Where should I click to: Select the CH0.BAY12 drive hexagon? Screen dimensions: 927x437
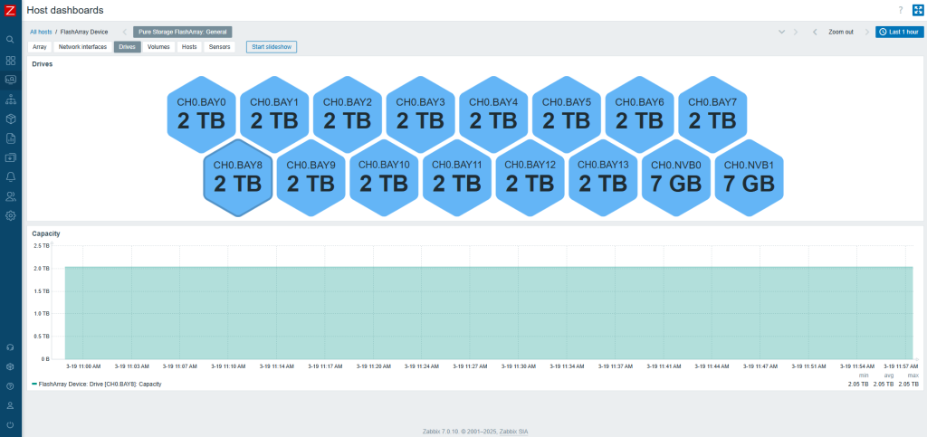[530, 177]
